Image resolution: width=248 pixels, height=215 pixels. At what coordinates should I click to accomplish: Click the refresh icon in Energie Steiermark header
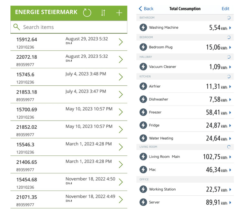point(87,13)
